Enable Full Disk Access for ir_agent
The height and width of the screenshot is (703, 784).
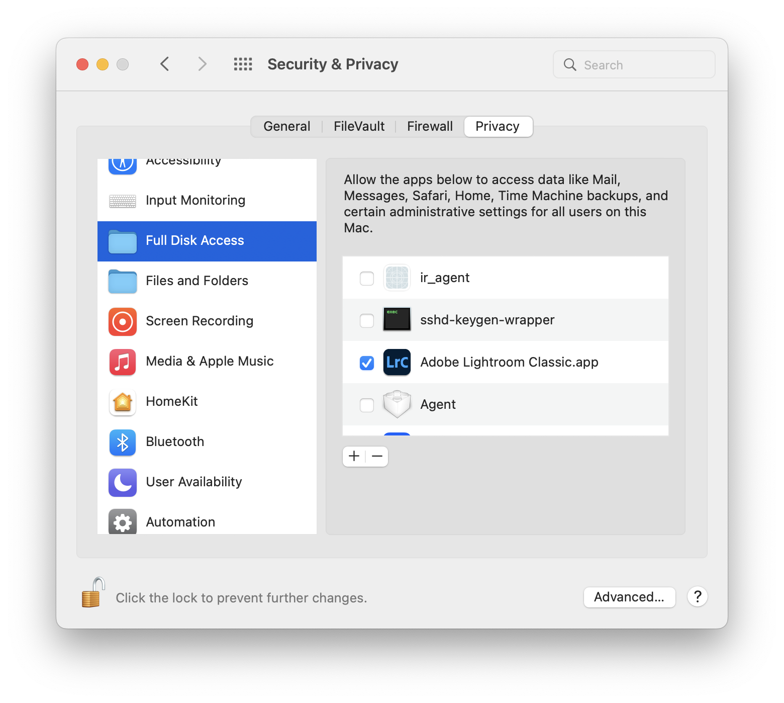(366, 278)
